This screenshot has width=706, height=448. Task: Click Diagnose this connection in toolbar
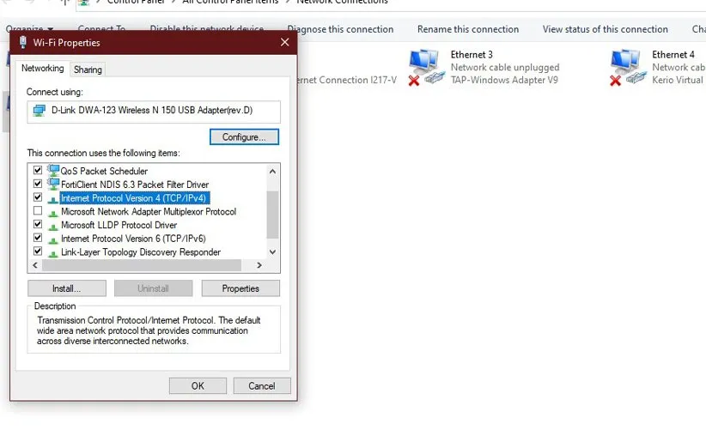point(340,29)
